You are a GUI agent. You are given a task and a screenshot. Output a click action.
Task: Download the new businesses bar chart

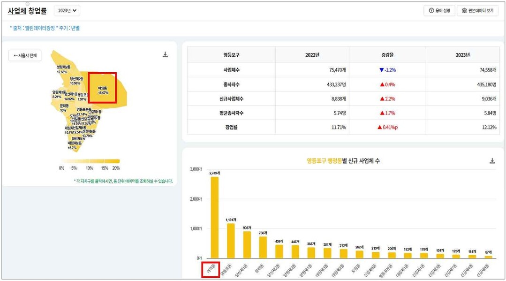point(492,161)
